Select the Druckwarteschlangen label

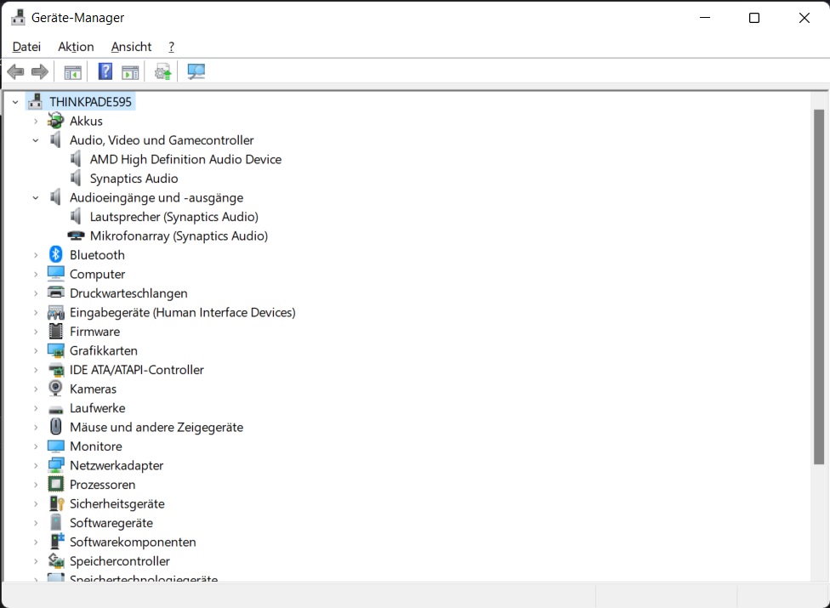coord(128,293)
